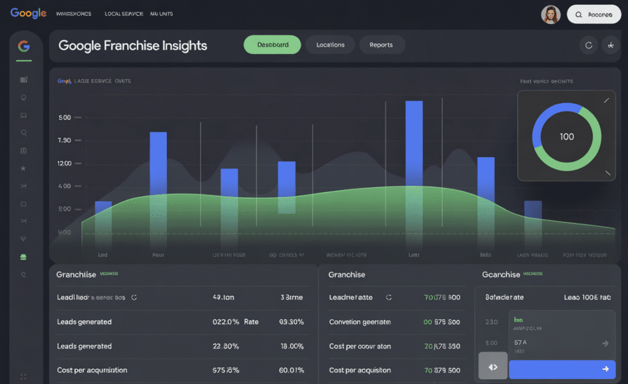Click the small arrow in the S7A row

click(605, 344)
